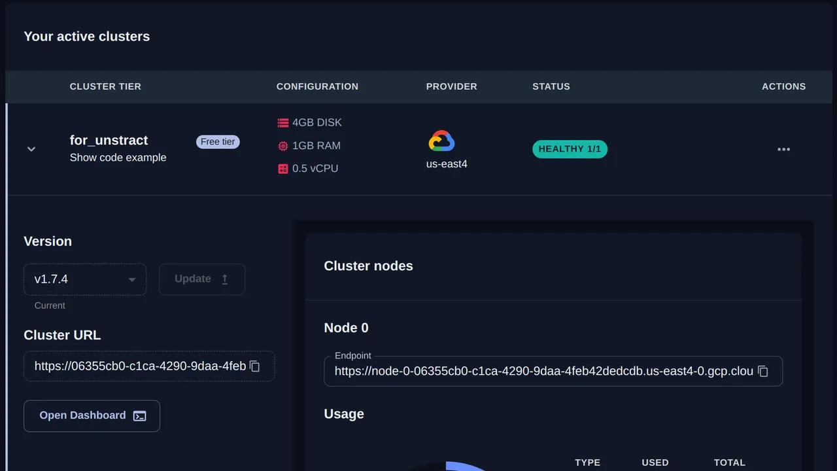Select the Node 0 Endpoint field

[x=553, y=371]
